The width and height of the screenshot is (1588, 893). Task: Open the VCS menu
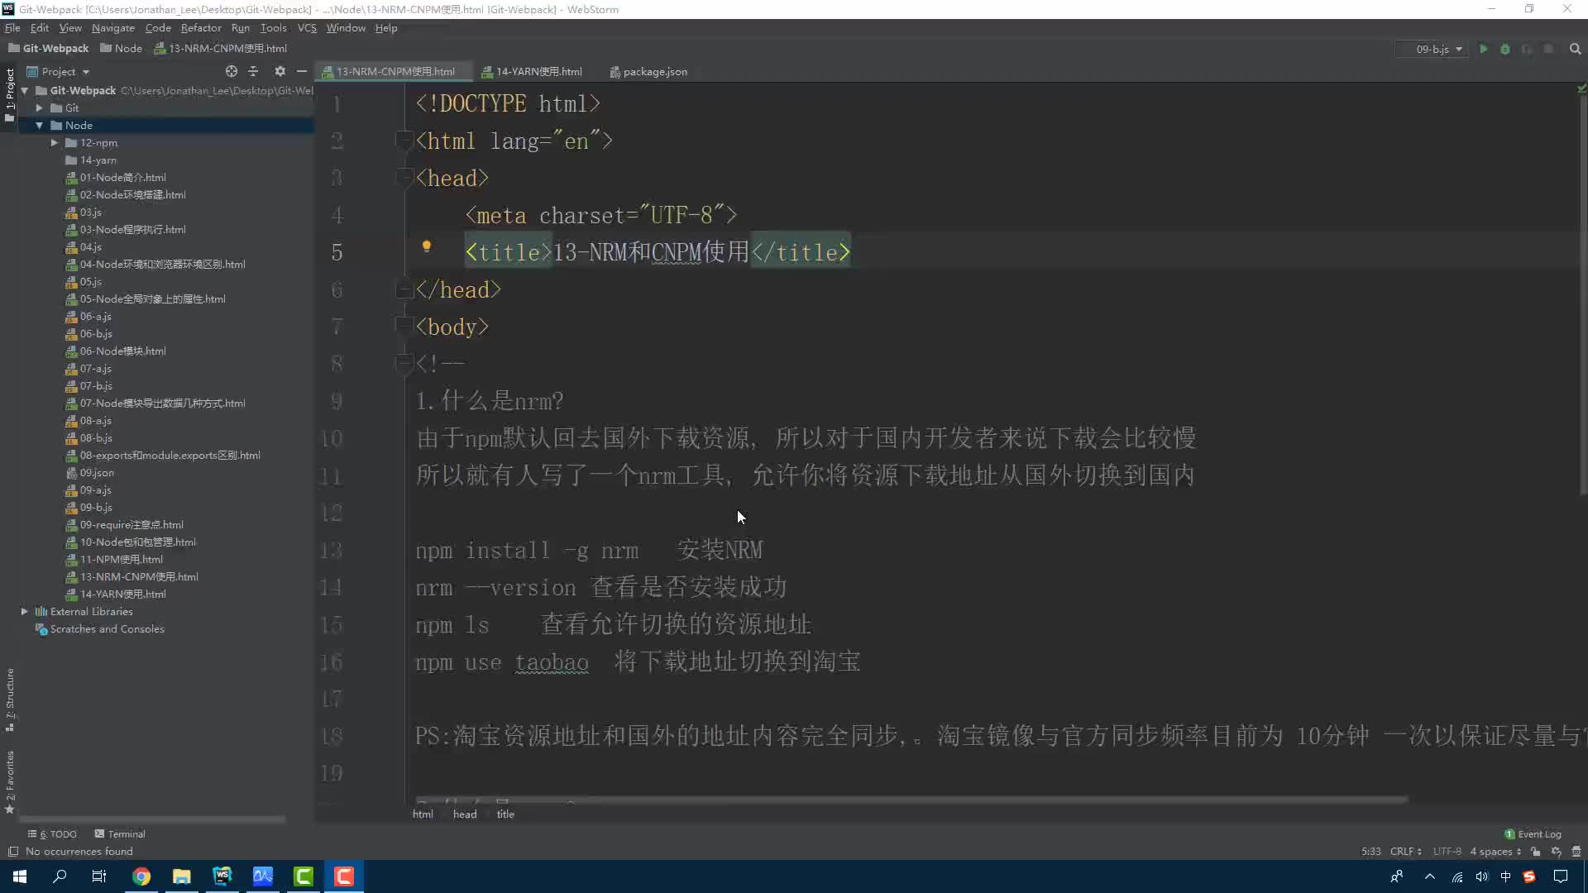point(307,27)
